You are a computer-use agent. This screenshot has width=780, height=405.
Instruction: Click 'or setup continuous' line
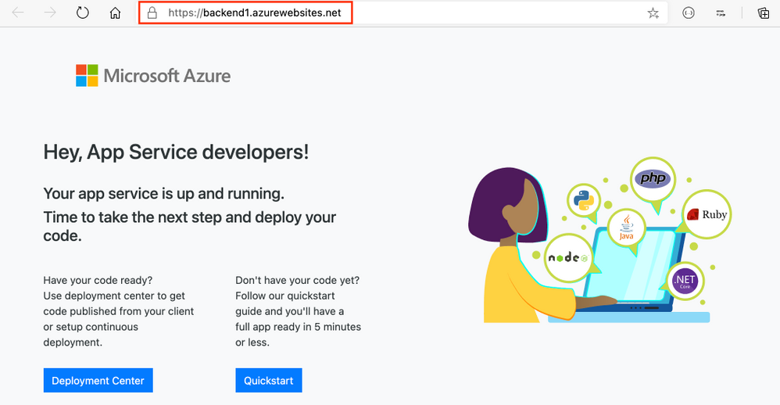(91, 327)
